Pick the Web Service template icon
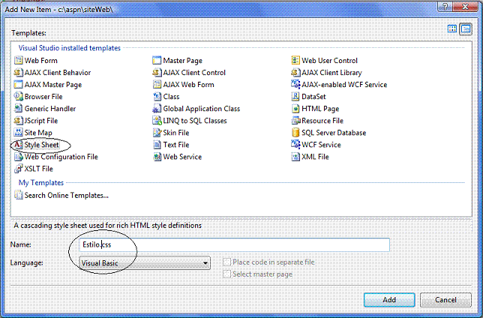The width and height of the screenshot is (483, 318). (x=157, y=157)
